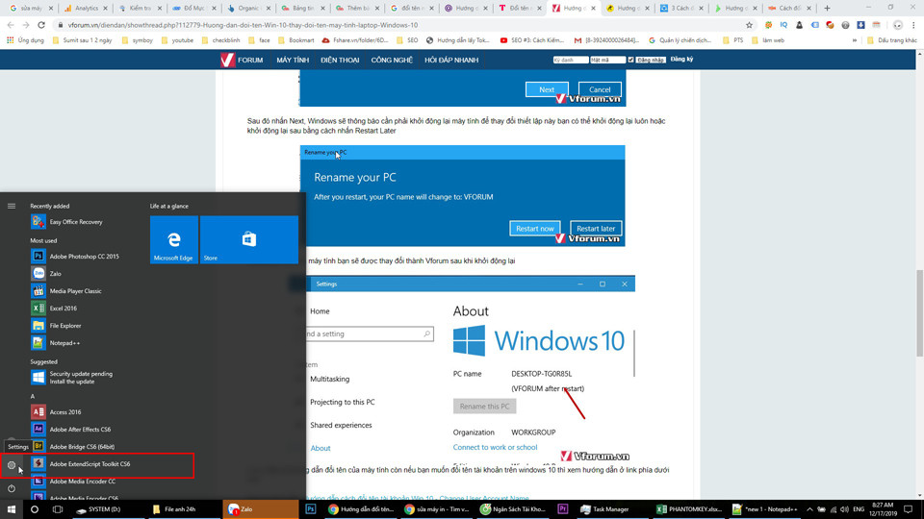Viewport: 924px width, 519px height.
Task: Open the taskbar clock showing 8:27 AM
Action: [x=883, y=509]
